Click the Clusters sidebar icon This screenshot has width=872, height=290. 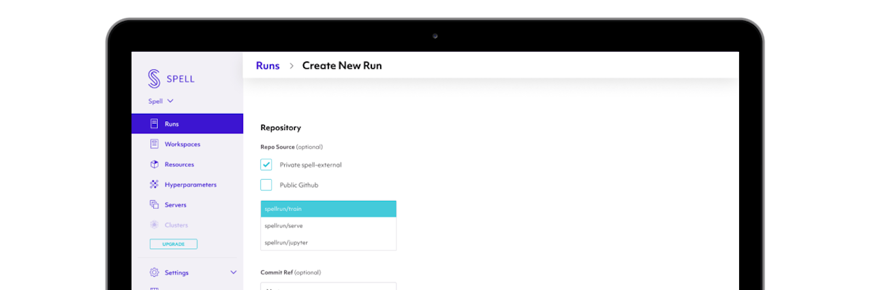(154, 225)
